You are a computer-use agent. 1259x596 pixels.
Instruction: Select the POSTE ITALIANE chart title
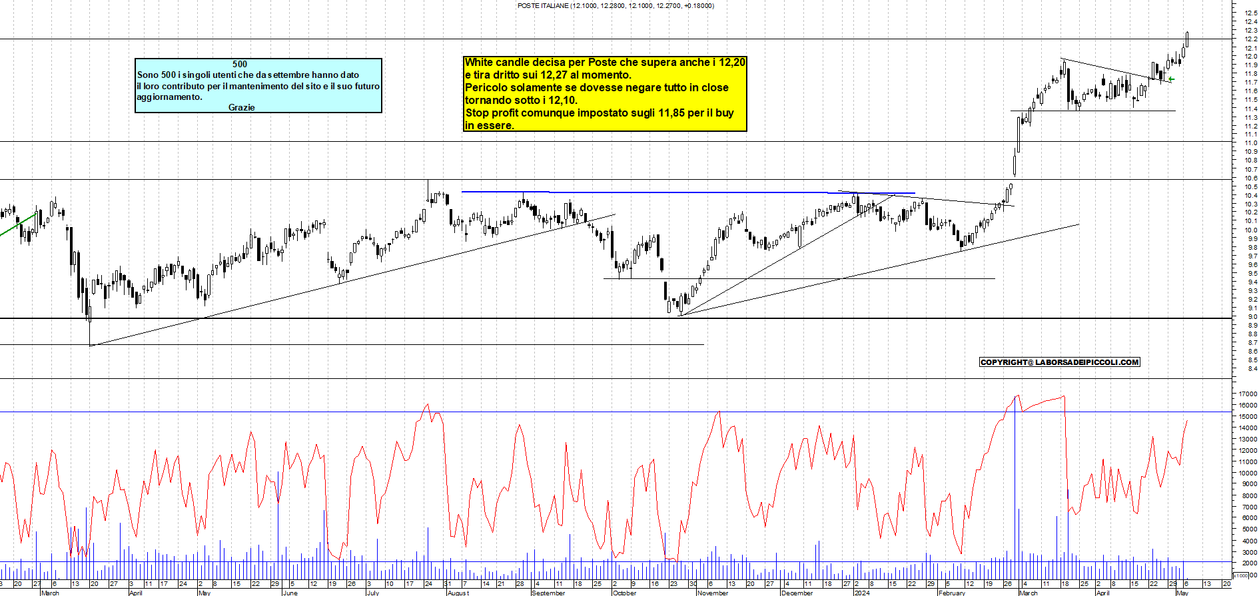point(616,5)
